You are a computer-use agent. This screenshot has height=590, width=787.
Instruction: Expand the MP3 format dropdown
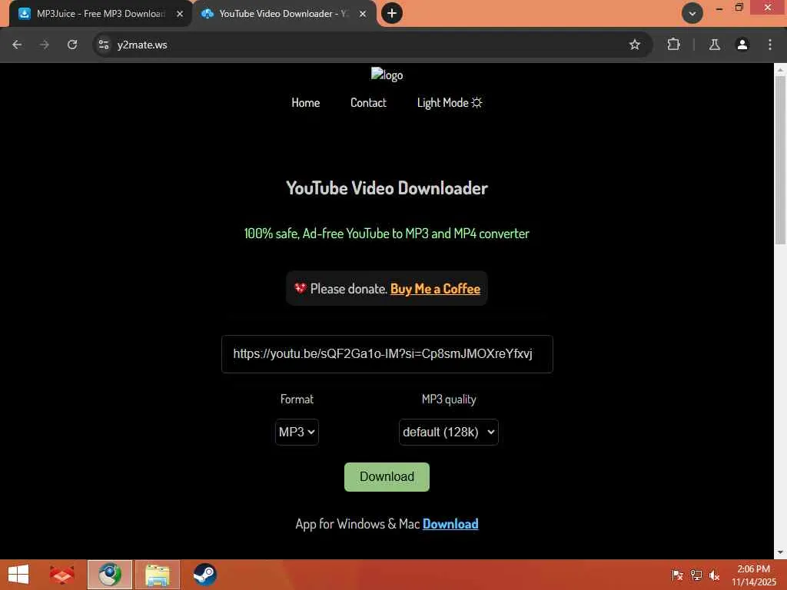pyautogui.click(x=297, y=432)
